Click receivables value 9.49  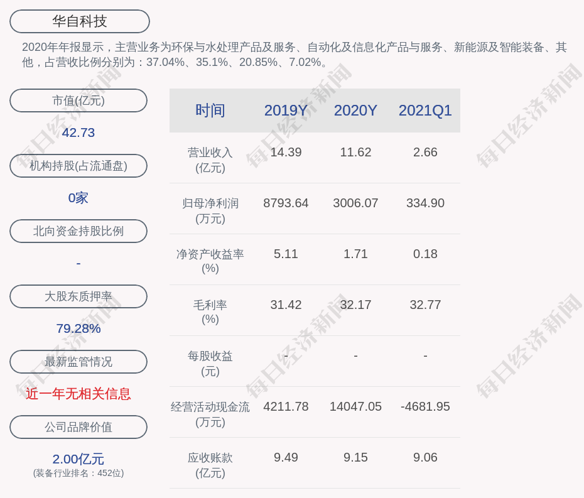286,457
